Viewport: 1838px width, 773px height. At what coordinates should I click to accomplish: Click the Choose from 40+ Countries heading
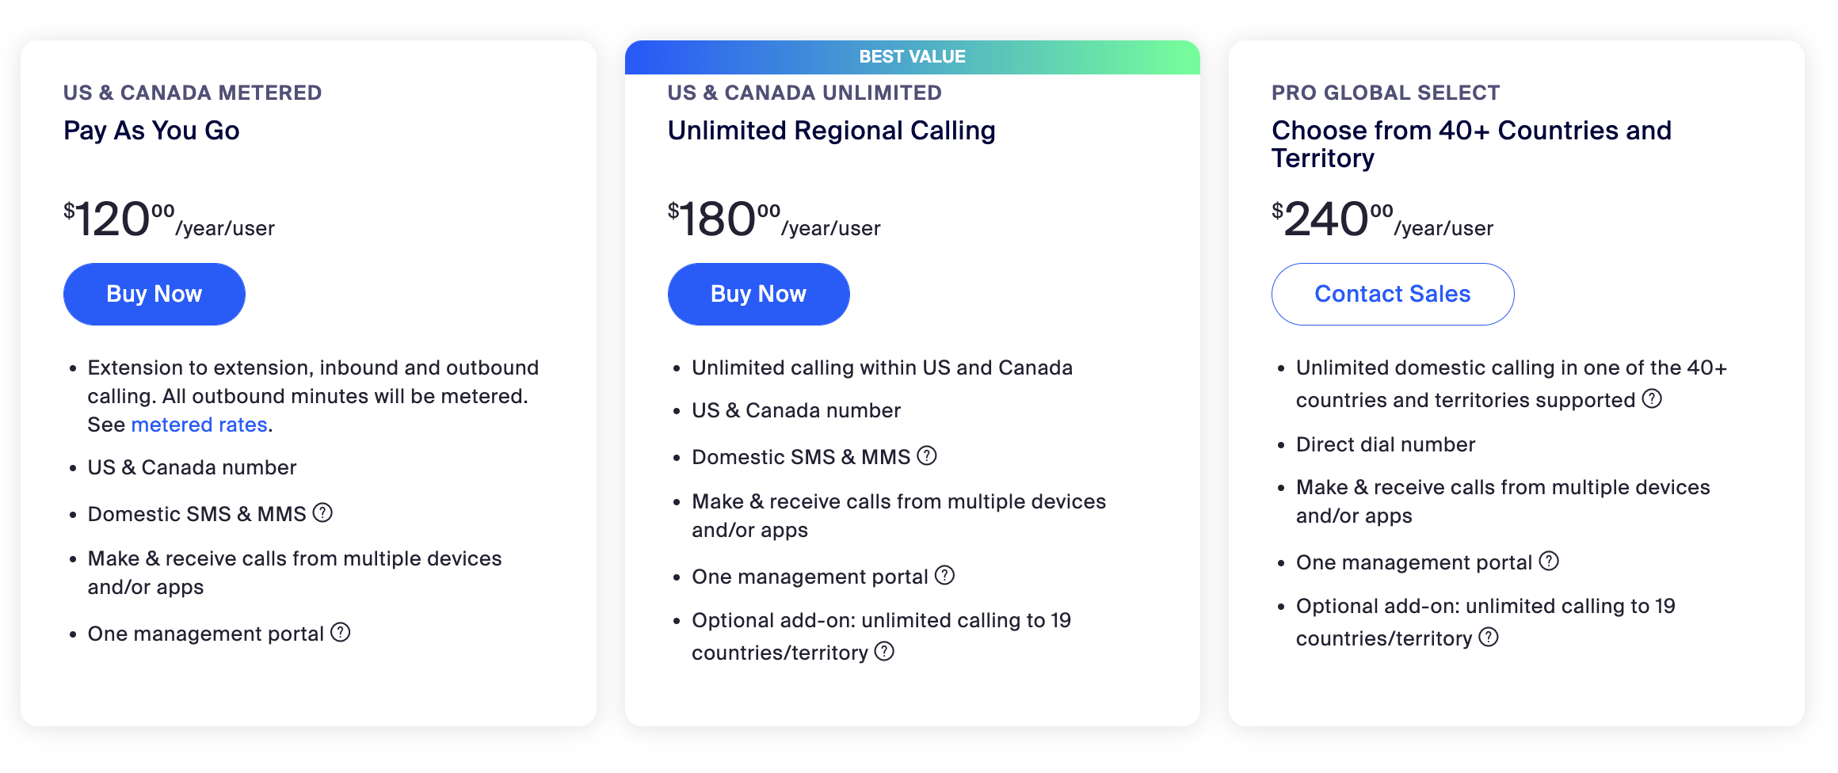tap(1471, 144)
